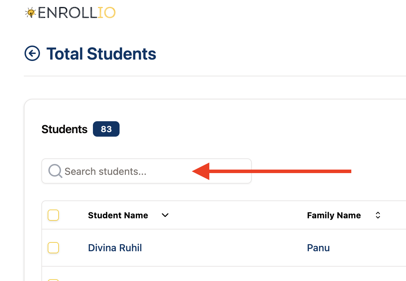Open the Panu family link

point(318,248)
